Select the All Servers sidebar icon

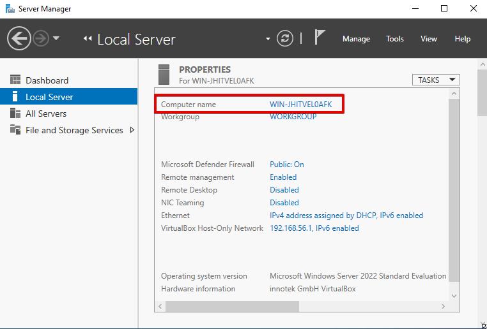[x=15, y=113]
